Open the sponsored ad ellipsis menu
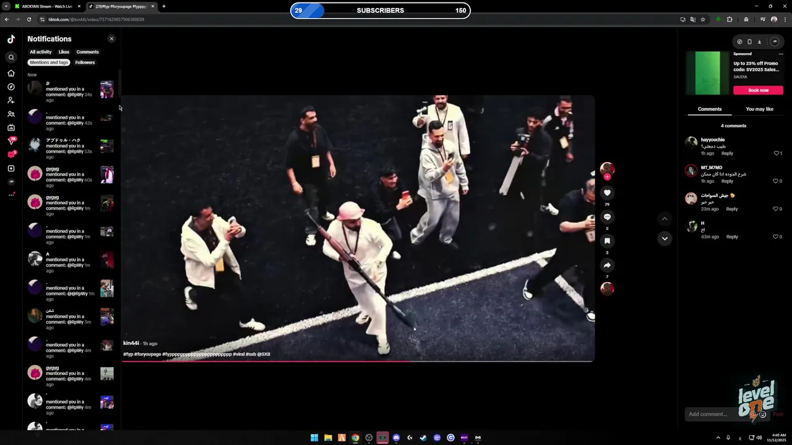 [781, 54]
